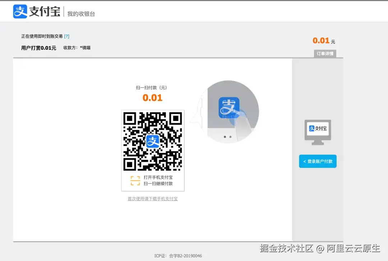
Task: Click the 用户打赏0.01元 order title
Action: tap(38, 48)
